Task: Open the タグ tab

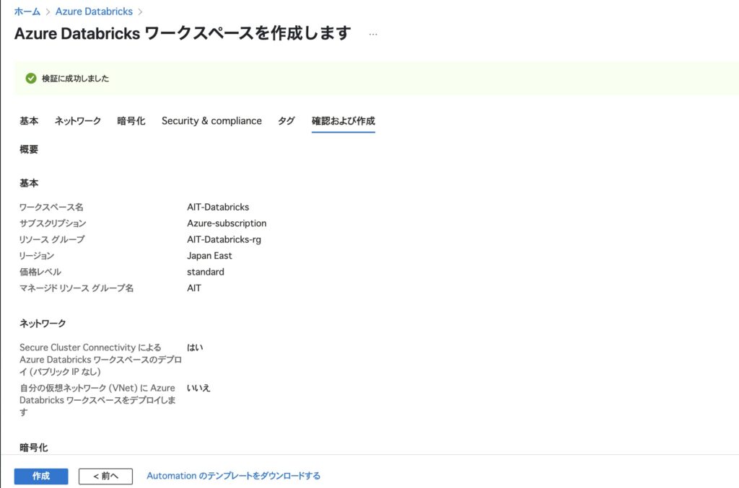Action: point(286,121)
